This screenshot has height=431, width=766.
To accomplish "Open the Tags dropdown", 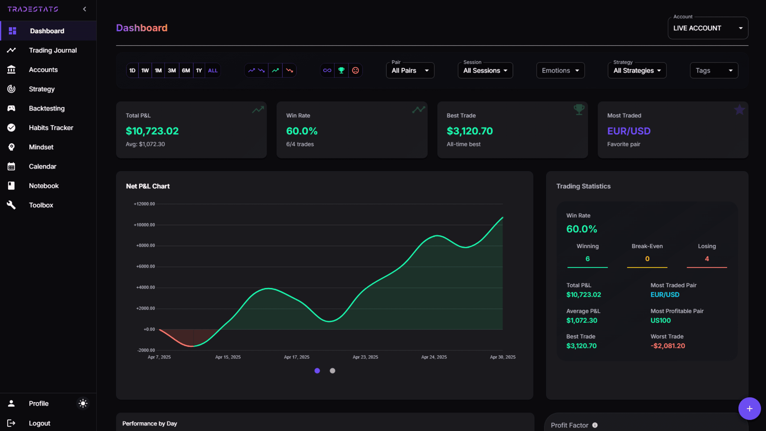I will (x=714, y=71).
